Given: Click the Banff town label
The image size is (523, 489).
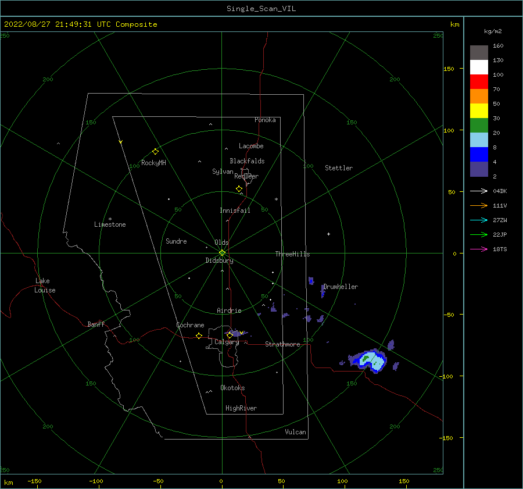Looking at the screenshot, I should point(96,324).
